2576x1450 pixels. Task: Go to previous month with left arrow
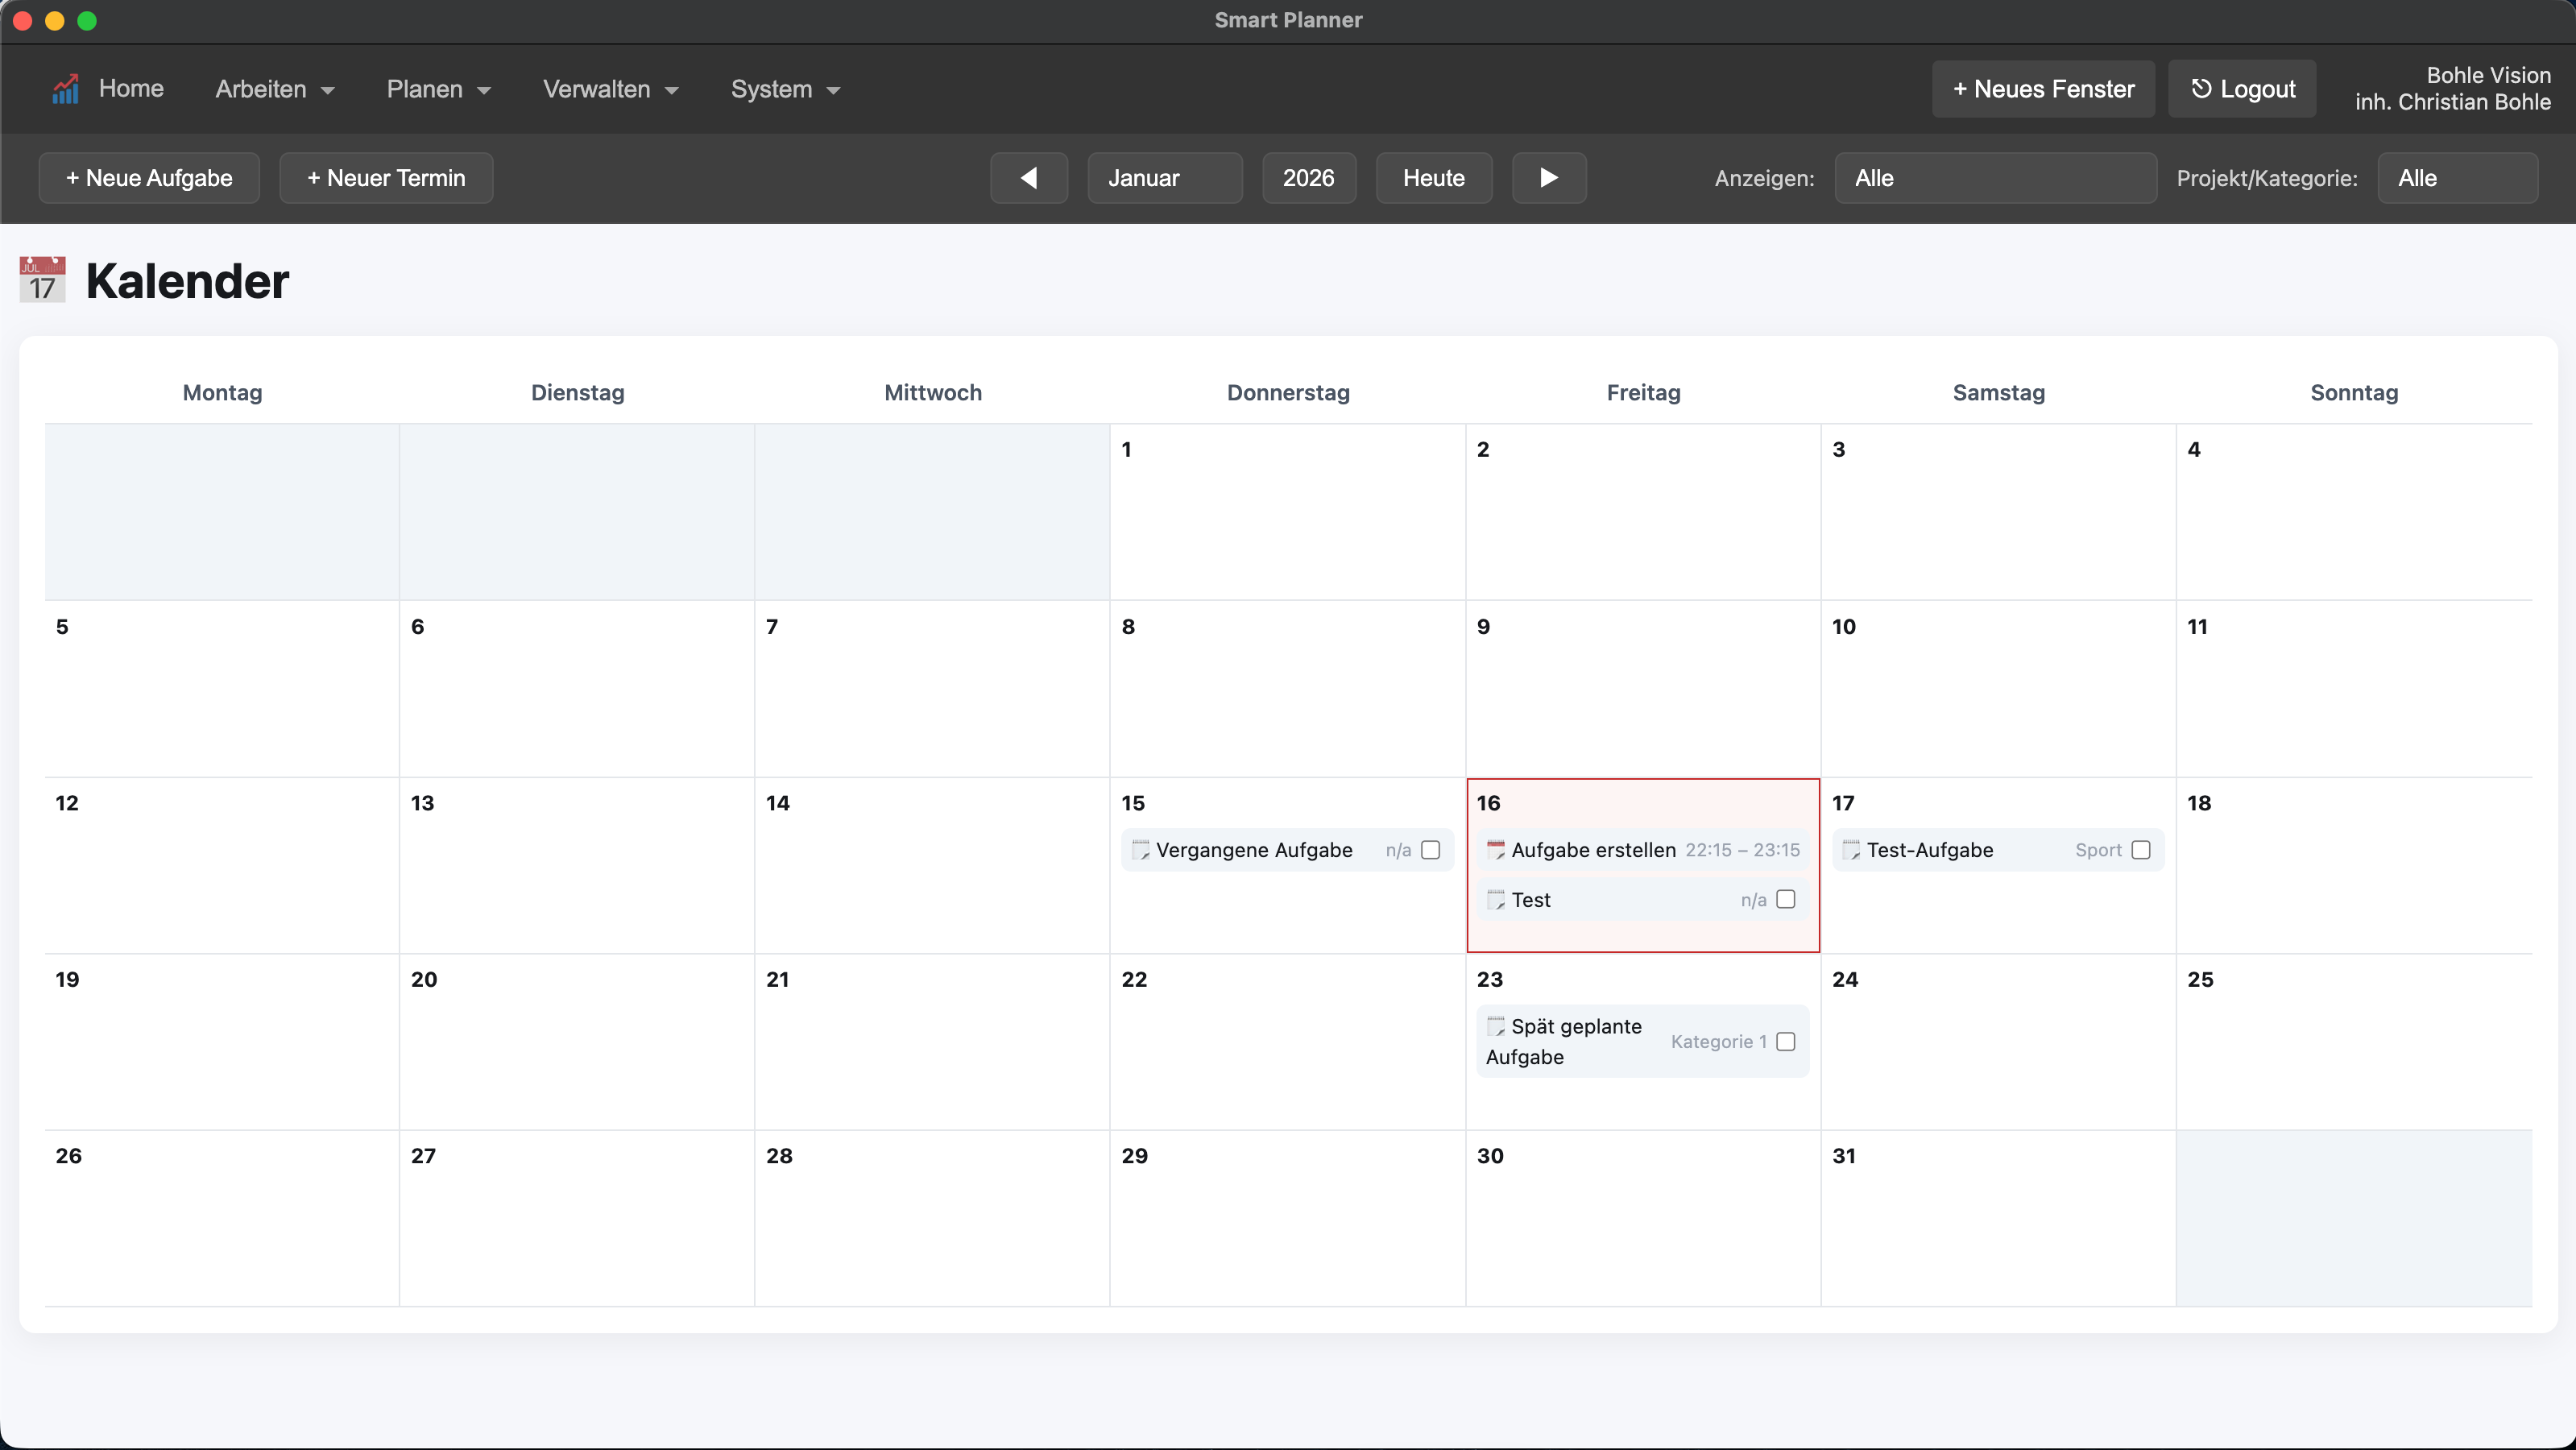point(1028,178)
